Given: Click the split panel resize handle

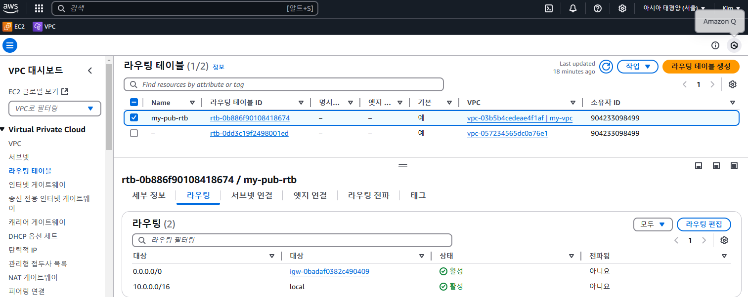Looking at the screenshot, I should pyautogui.click(x=403, y=165).
